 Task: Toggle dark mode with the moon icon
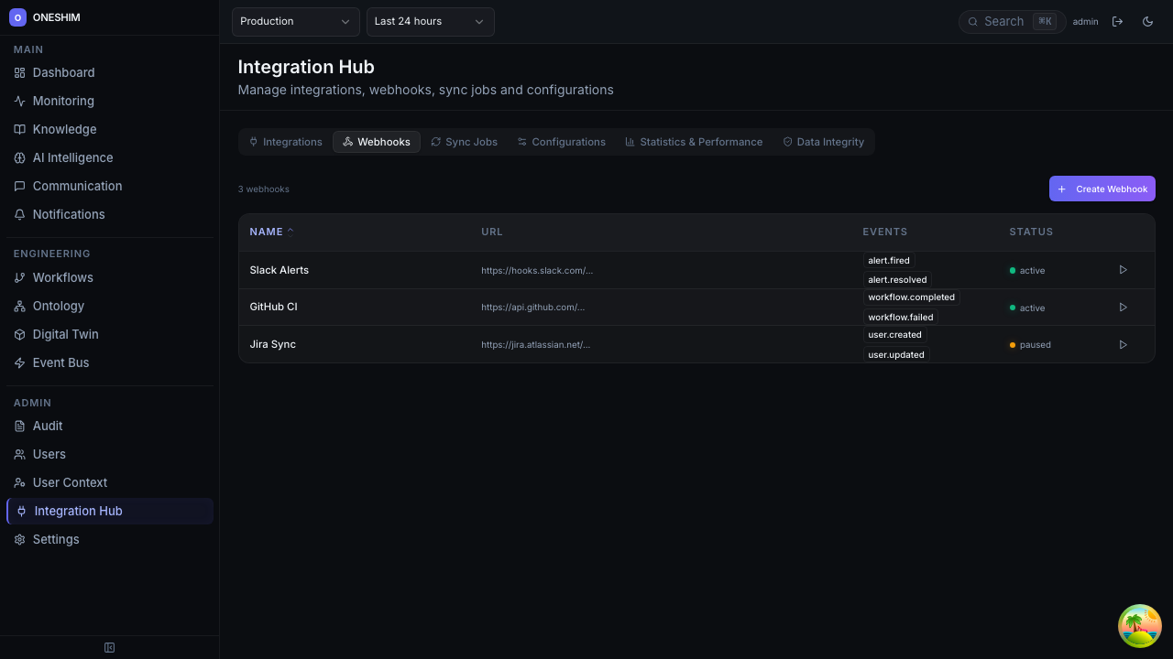click(1147, 21)
